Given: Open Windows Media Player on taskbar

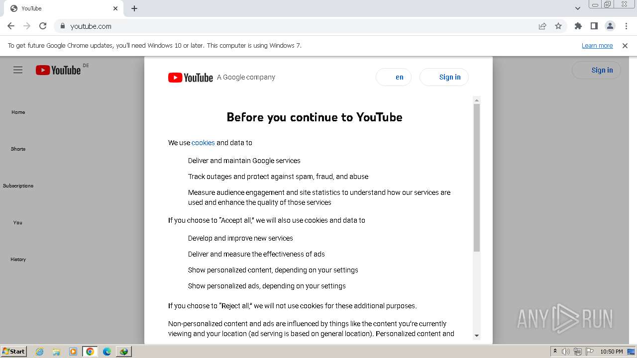Looking at the screenshot, I should click(73, 352).
